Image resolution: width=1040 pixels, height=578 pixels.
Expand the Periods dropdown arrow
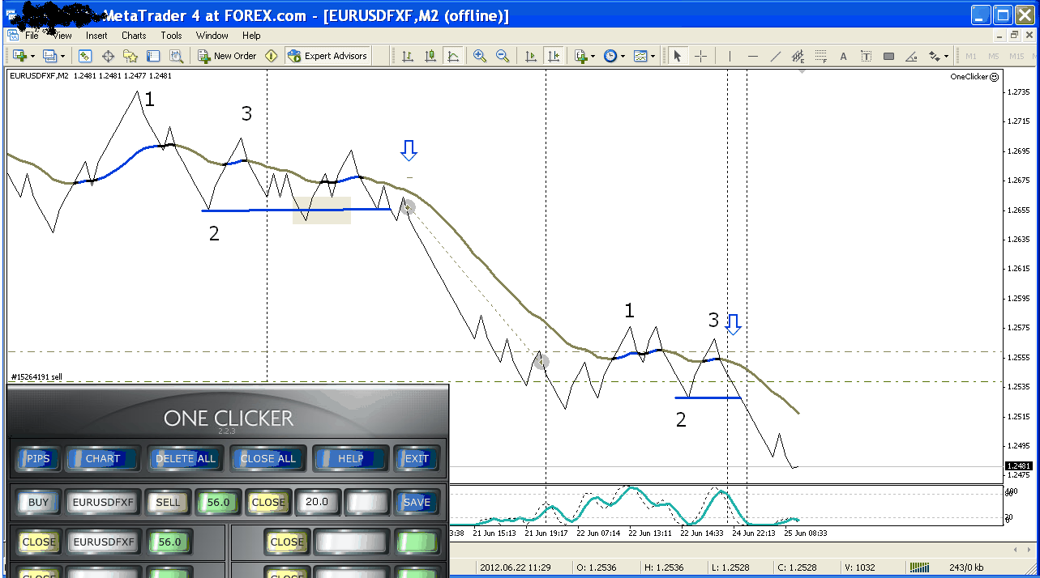623,56
